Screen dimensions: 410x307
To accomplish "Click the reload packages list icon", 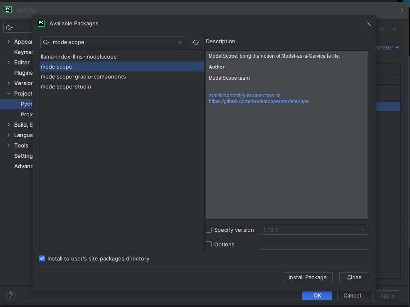I will [196, 42].
